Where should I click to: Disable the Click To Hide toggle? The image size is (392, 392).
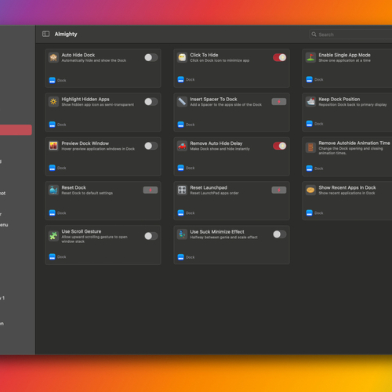pos(280,57)
